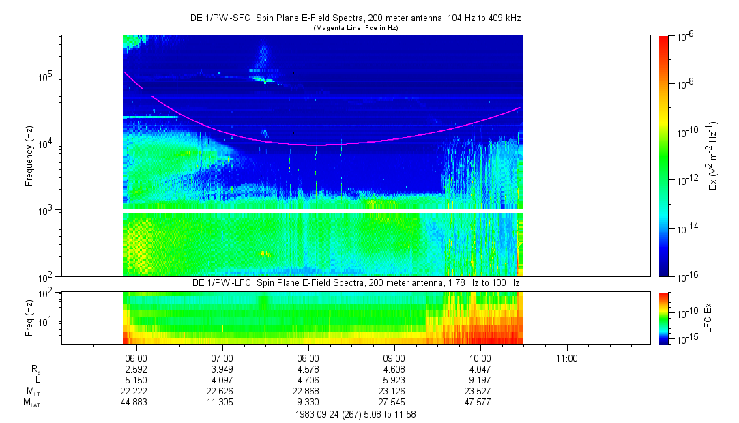Screen dimensions: 739x423
Task: Click the L row label
Action: tap(38, 379)
